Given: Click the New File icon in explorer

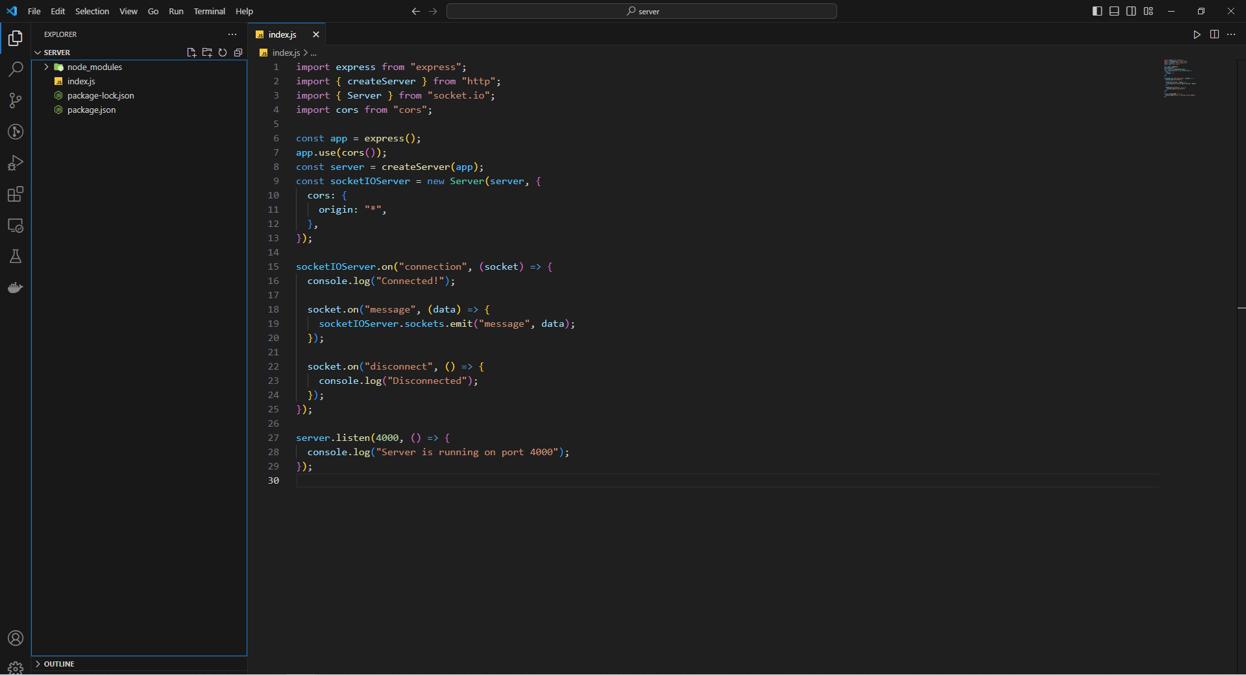Looking at the screenshot, I should coord(191,53).
